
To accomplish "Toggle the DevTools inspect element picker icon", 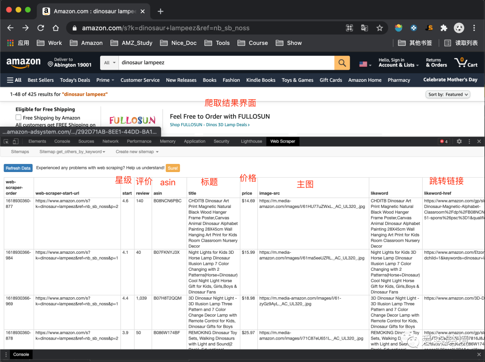I will click(x=6, y=141).
